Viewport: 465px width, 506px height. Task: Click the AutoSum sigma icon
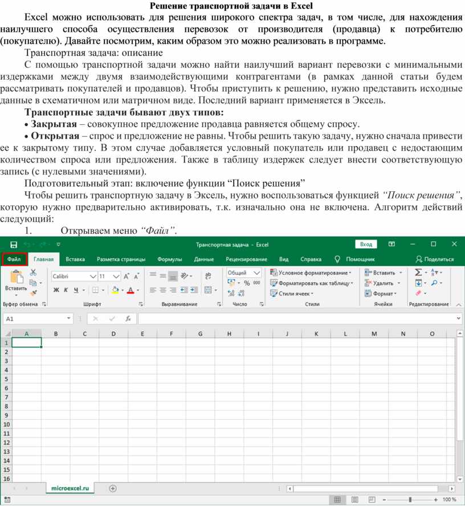418,272
